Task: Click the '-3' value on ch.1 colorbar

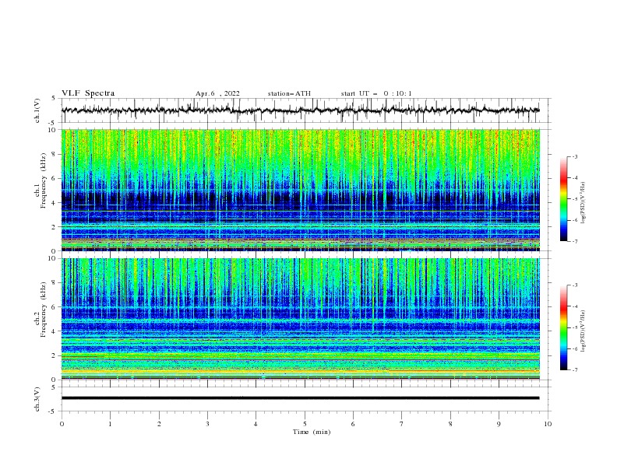Action: pos(575,156)
